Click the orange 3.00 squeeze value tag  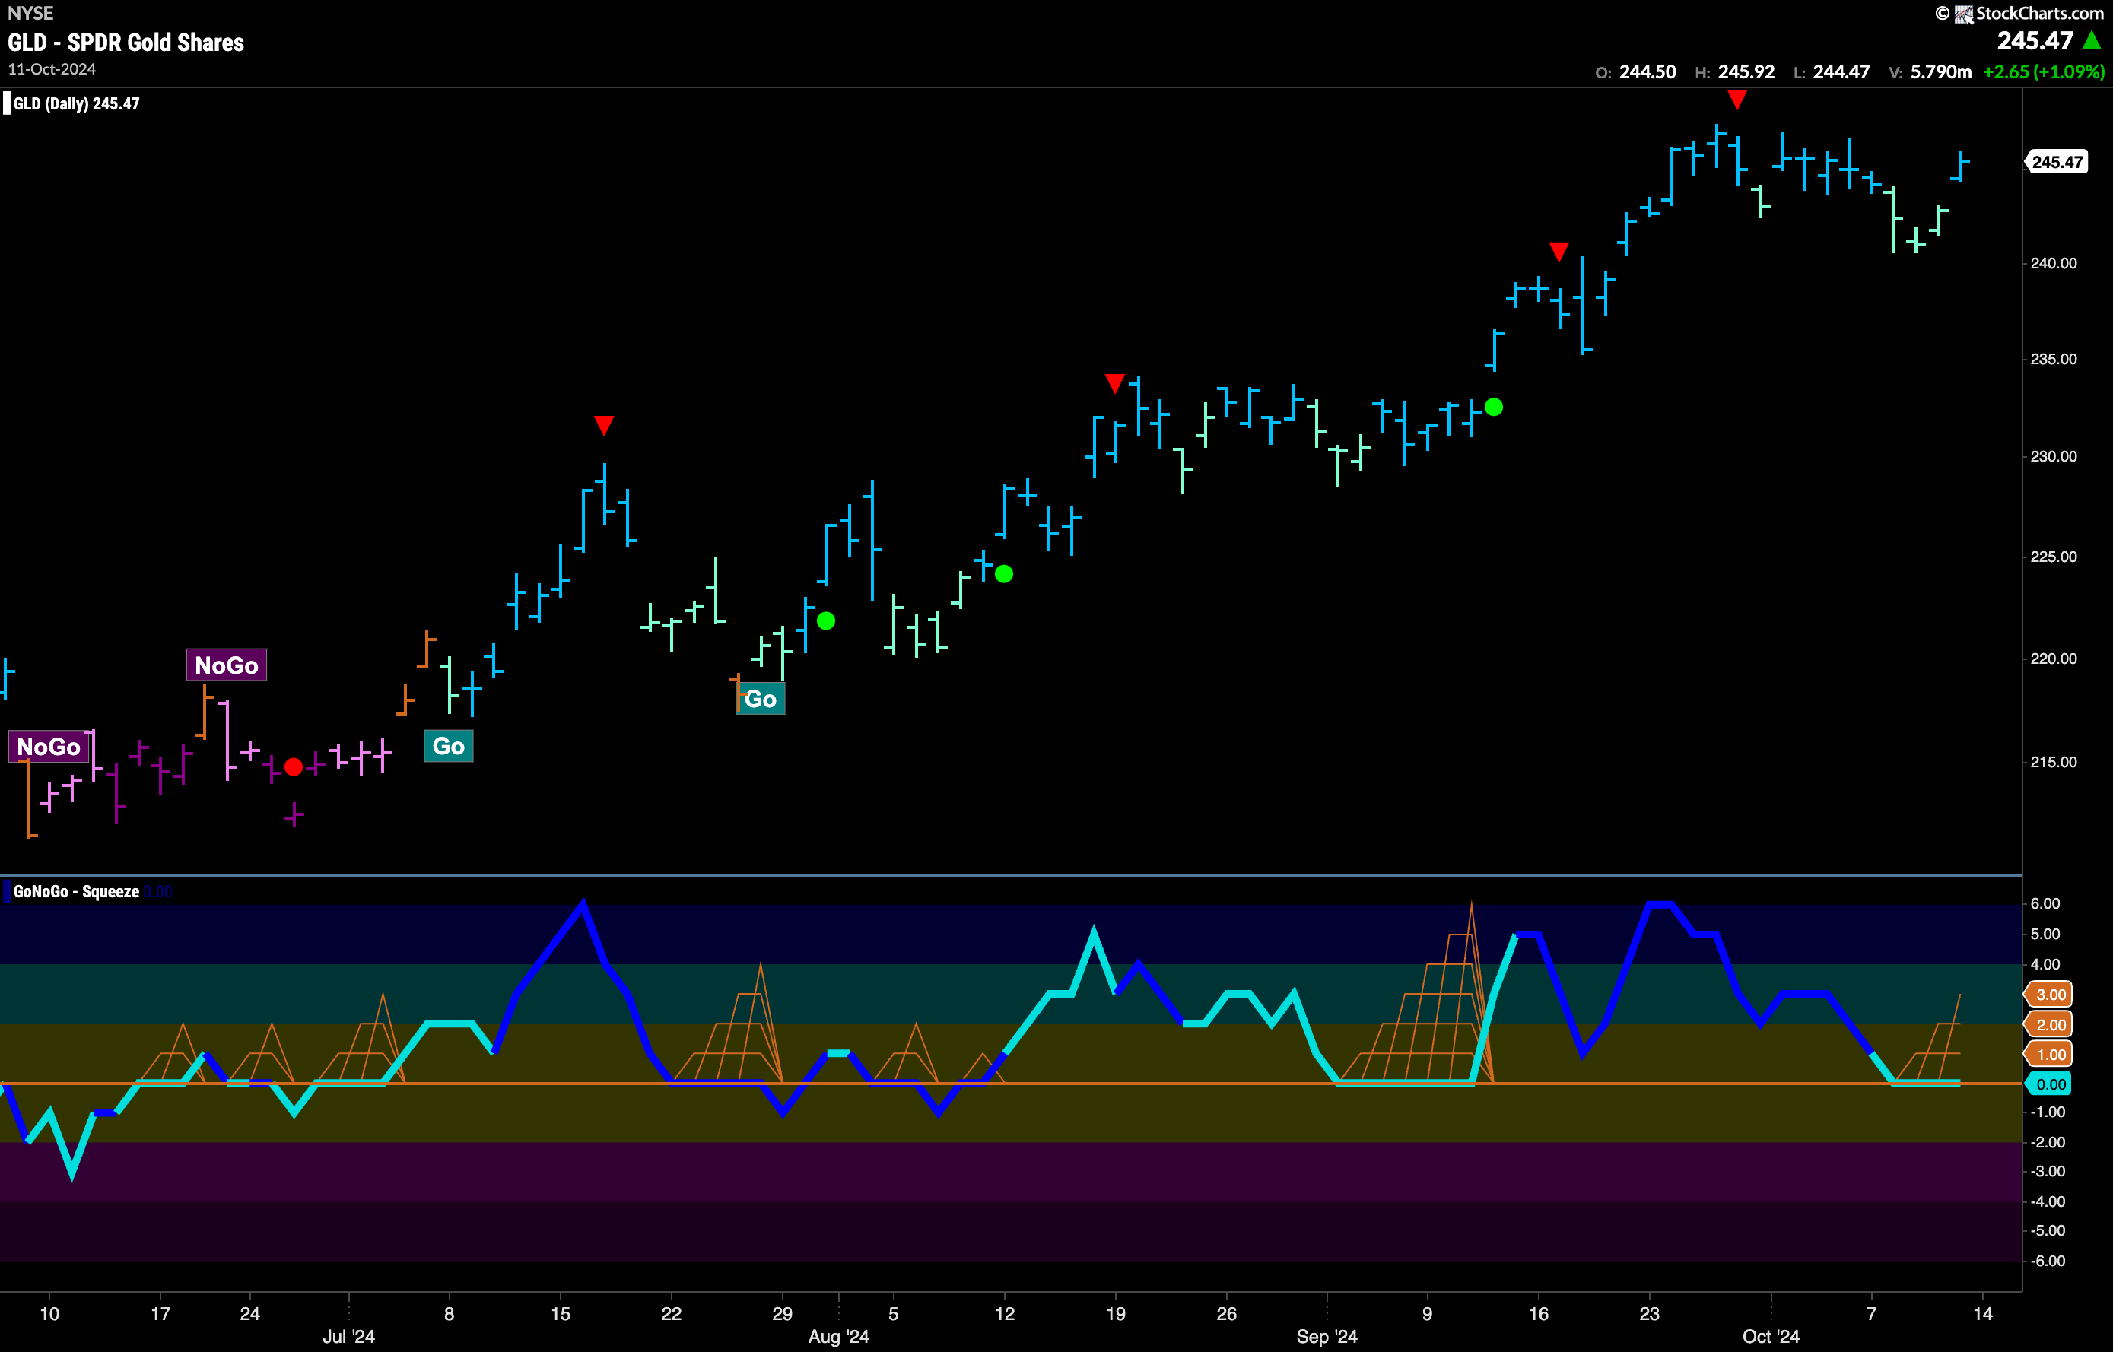2049,994
